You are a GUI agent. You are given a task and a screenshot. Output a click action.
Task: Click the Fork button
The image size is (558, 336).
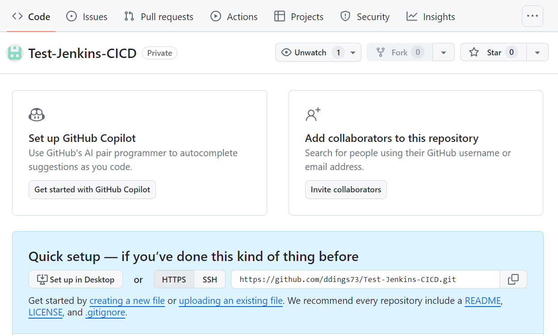coord(400,52)
